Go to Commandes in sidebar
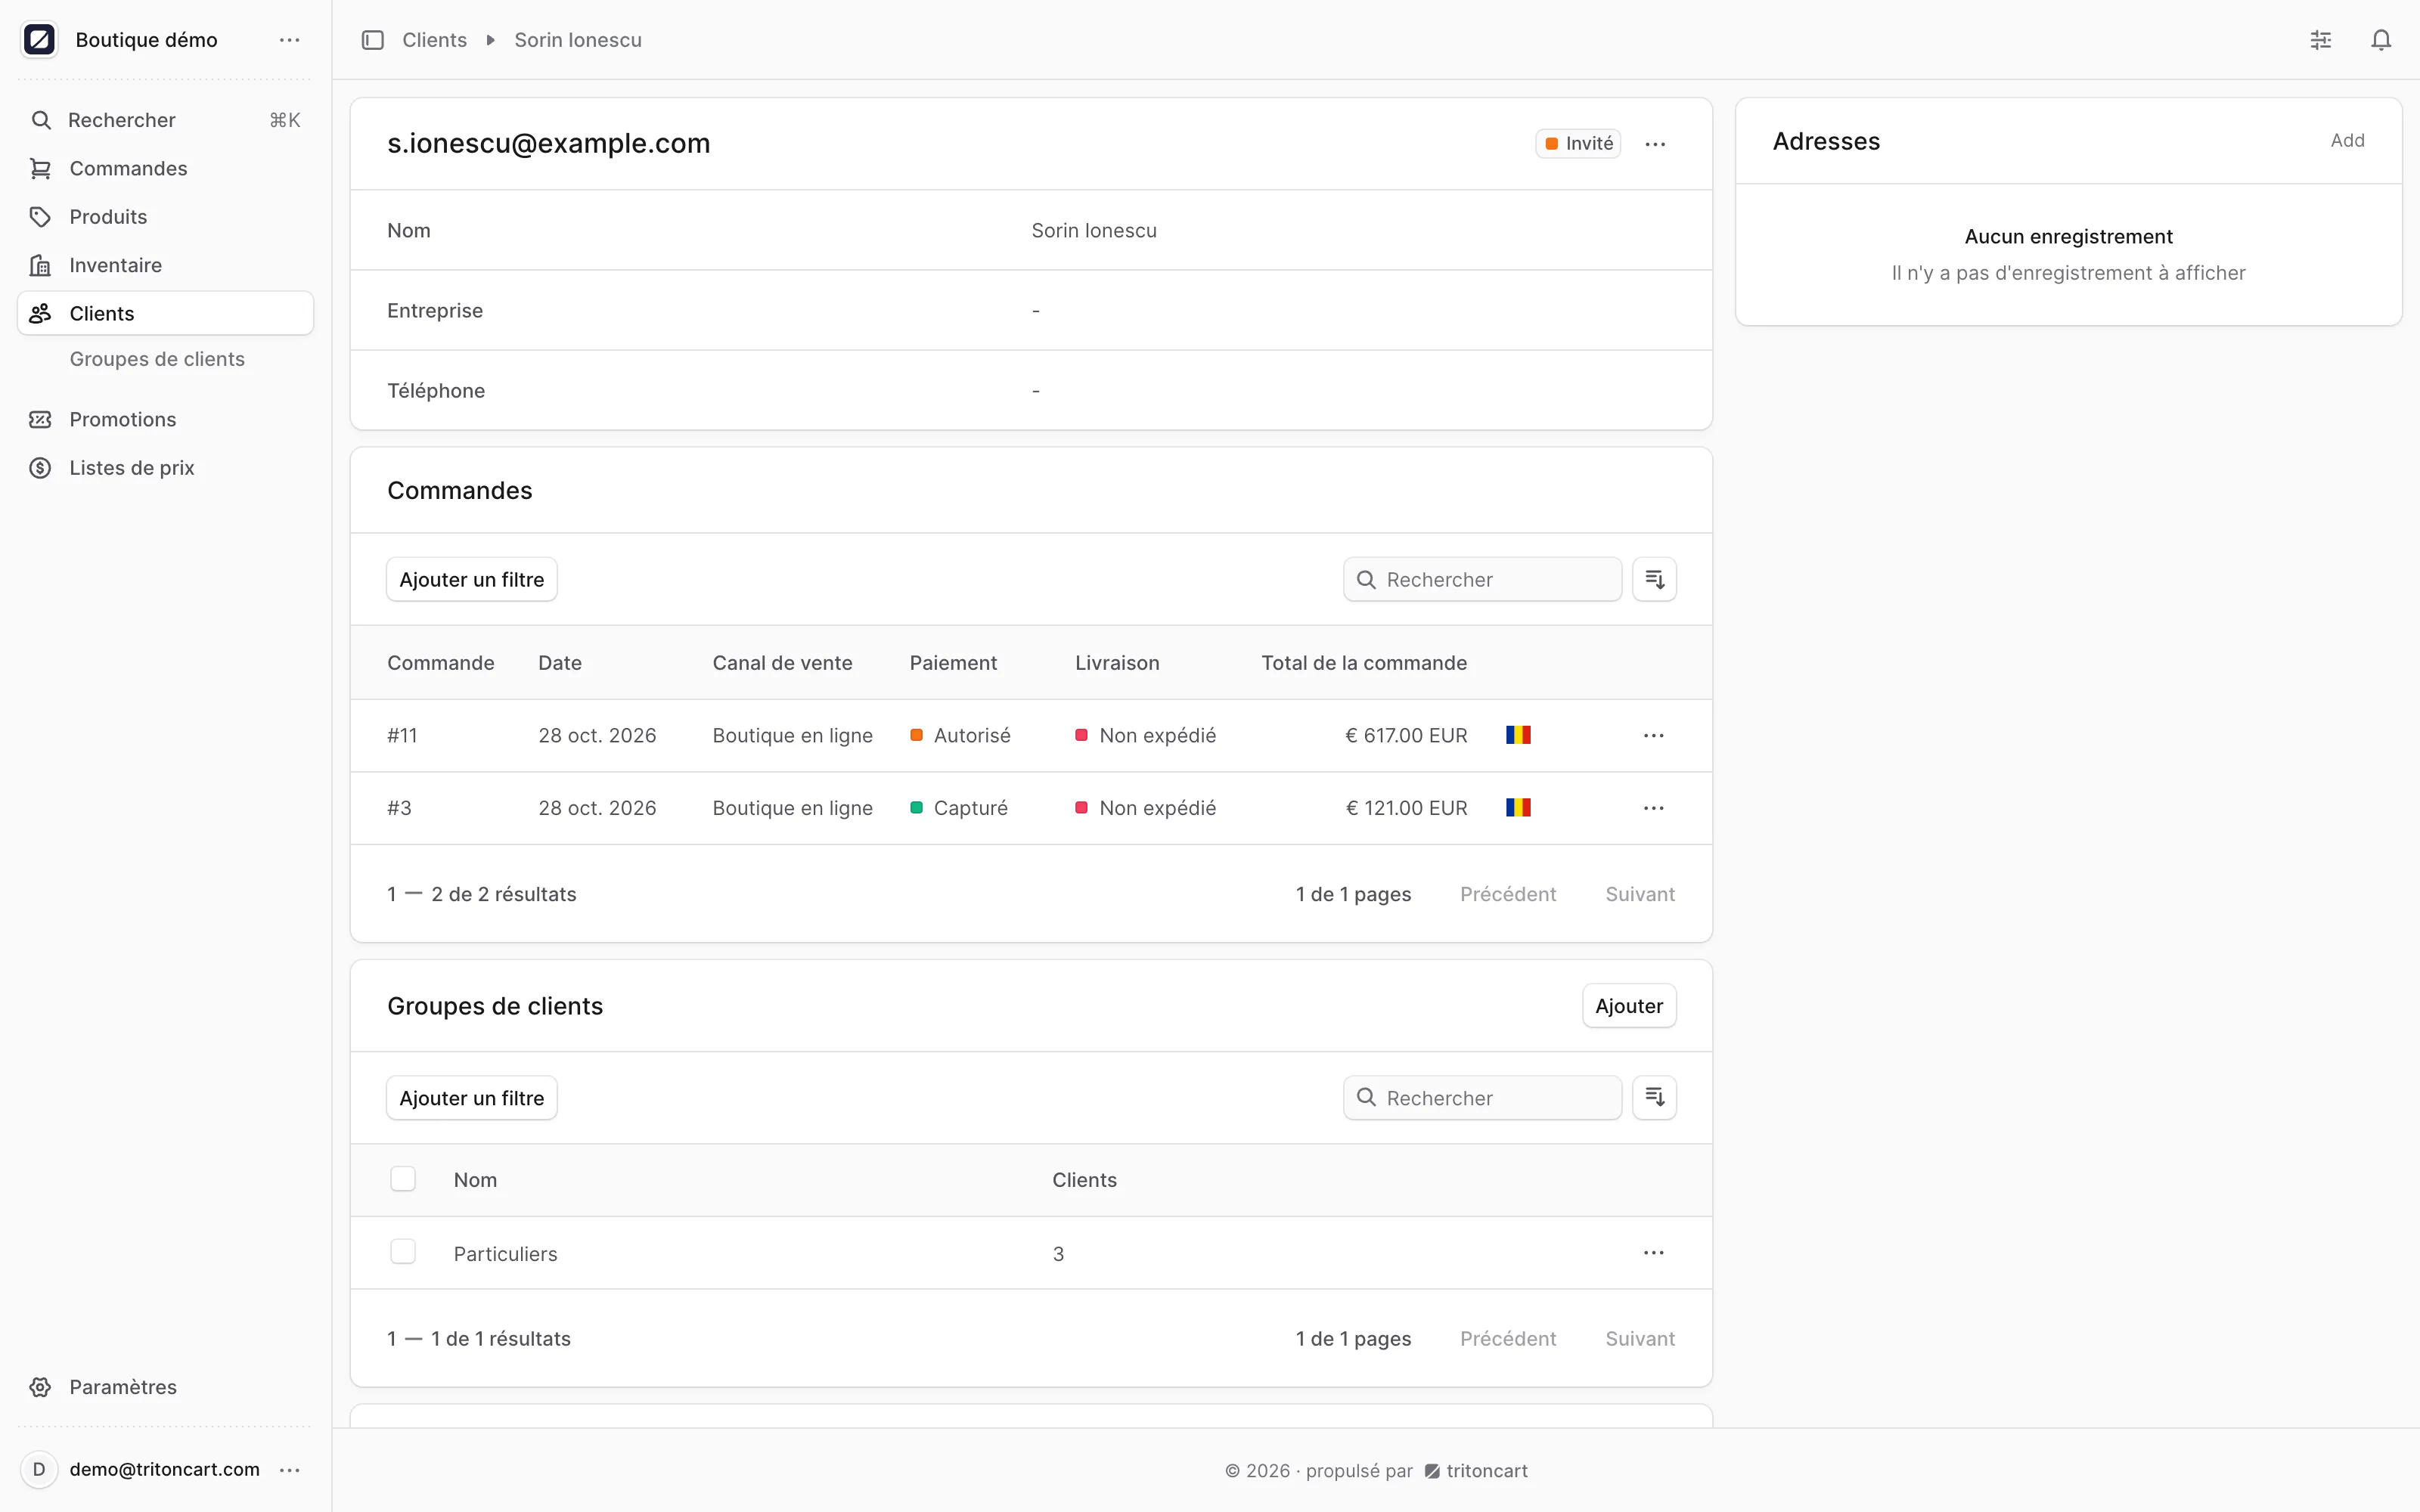This screenshot has width=2420, height=1512. [165, 168]
